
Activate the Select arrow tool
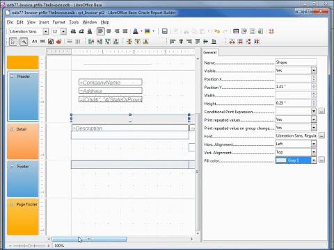pyautogui.click(x=13, y=42)
